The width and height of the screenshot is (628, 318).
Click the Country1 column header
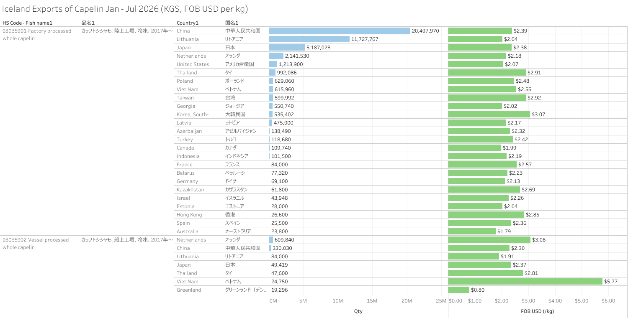coord(188,23)
